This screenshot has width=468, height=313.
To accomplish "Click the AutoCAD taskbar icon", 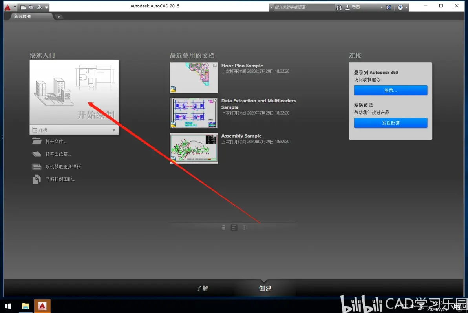I will [x=42, y=306].
